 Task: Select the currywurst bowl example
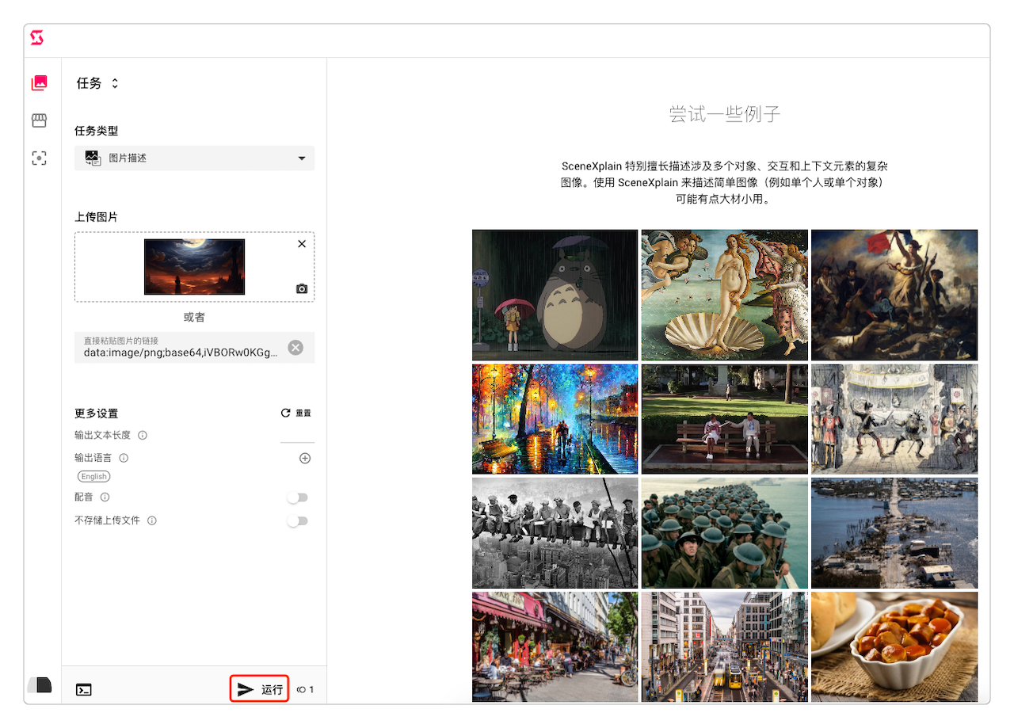coord(894,646)
